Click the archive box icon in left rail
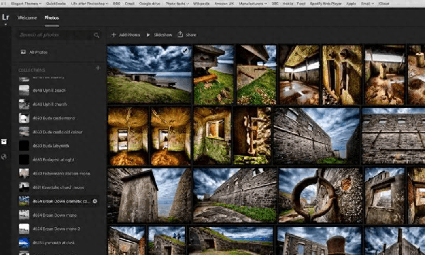The width and height of the screenshot is (425, 255). tap(4, 141)
